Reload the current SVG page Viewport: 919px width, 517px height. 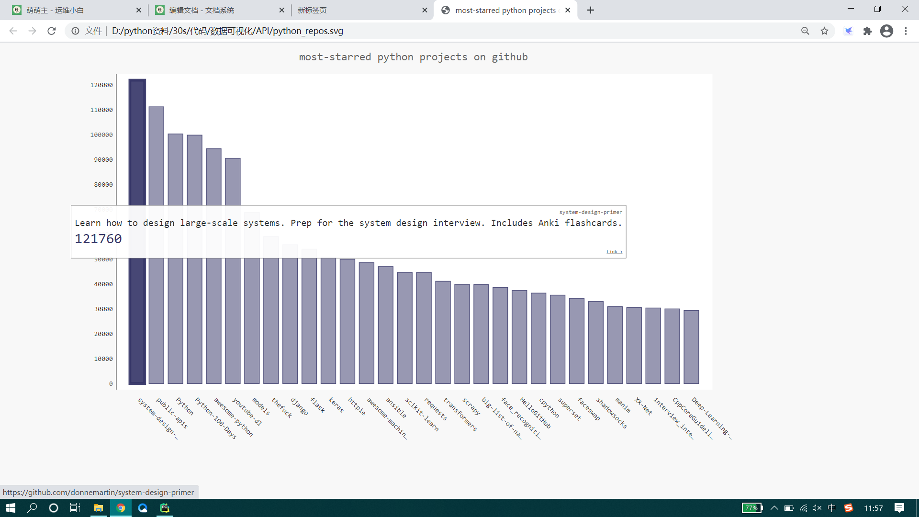pos(52,31)
